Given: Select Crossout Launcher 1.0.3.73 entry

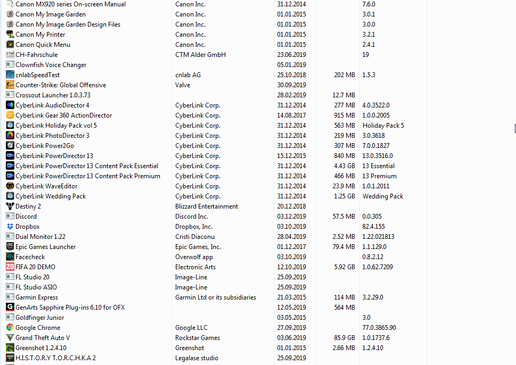Looking at the screenshot, I should [53, 95].
